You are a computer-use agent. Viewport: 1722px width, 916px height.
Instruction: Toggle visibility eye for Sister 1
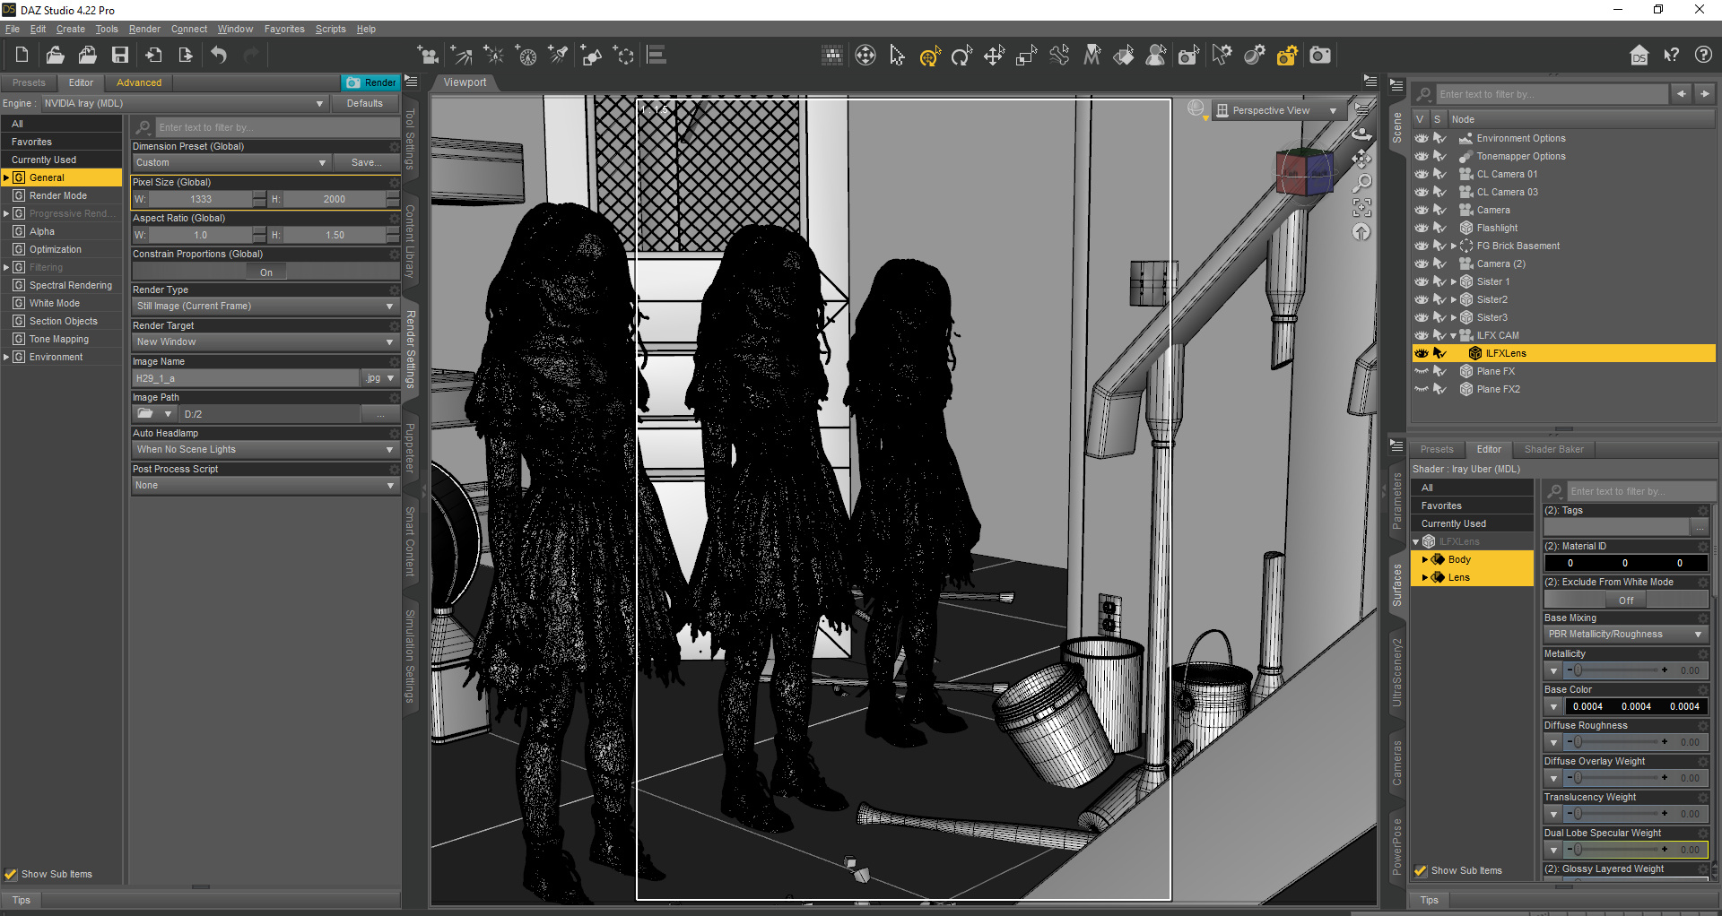1422,281
